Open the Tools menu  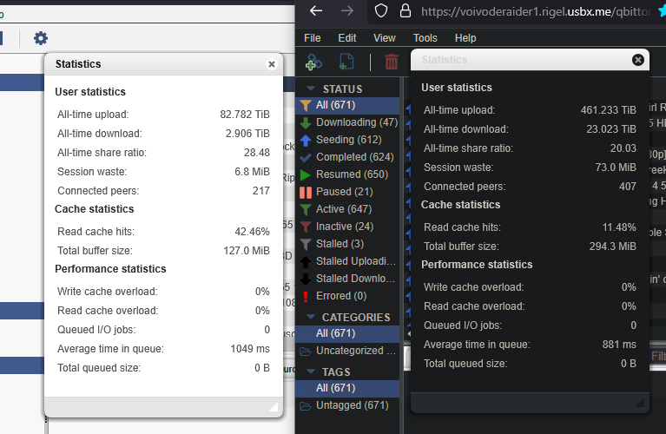tap(425, 38)
